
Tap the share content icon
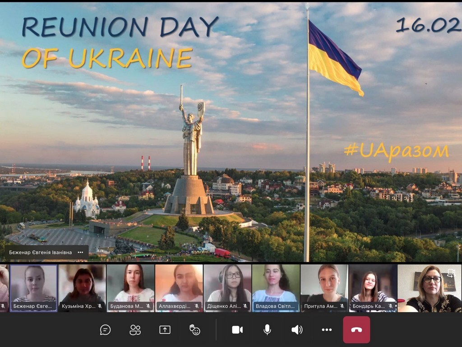point(165,330)
